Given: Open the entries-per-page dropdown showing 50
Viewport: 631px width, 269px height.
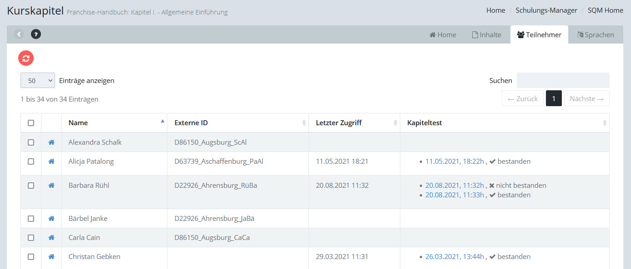Looking at the screenshot, I should tap(38, 81).
